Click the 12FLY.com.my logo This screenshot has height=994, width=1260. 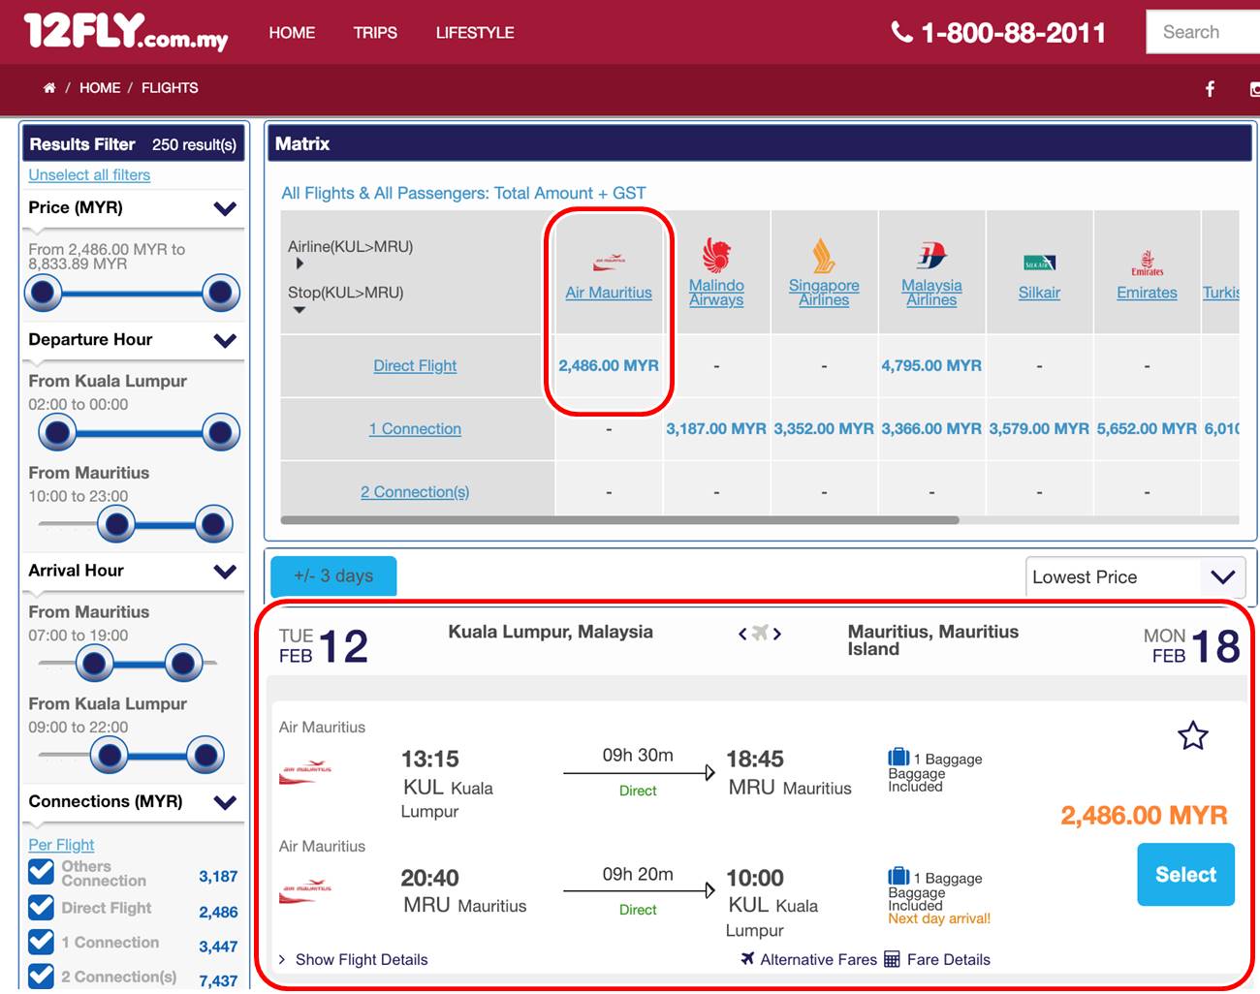[x=126, y=31]
